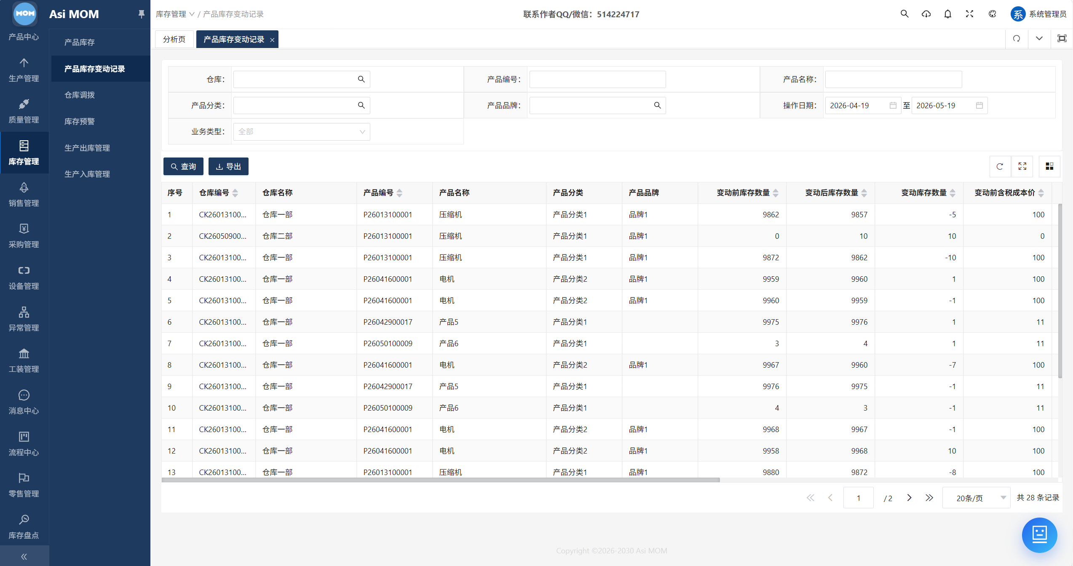
Task: Sort by 变动前库存数量 column
Action: coord(776,193)
